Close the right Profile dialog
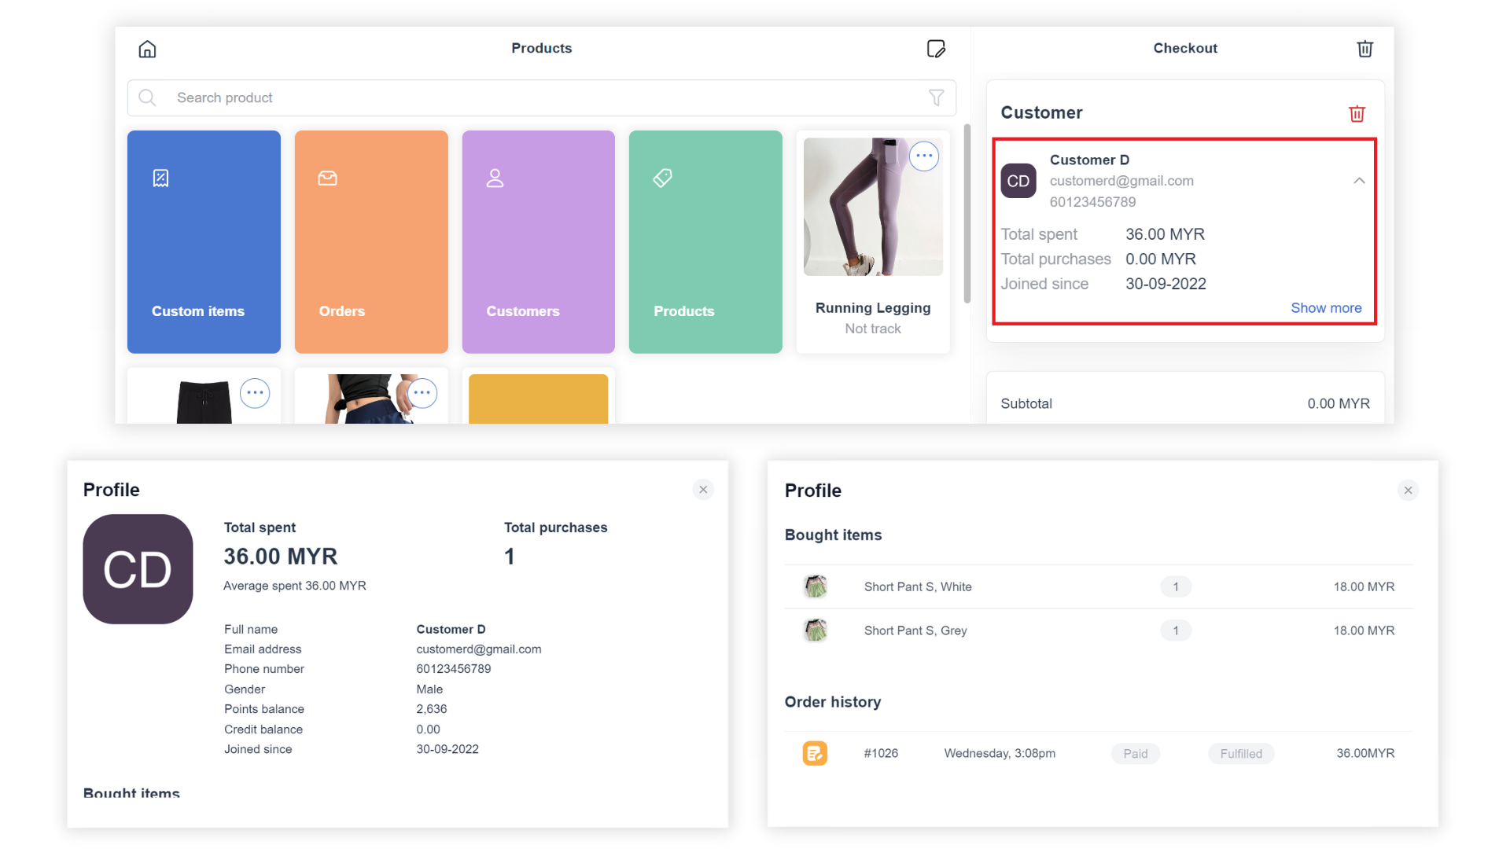The image size is (1510, 849). [1408, 491]
